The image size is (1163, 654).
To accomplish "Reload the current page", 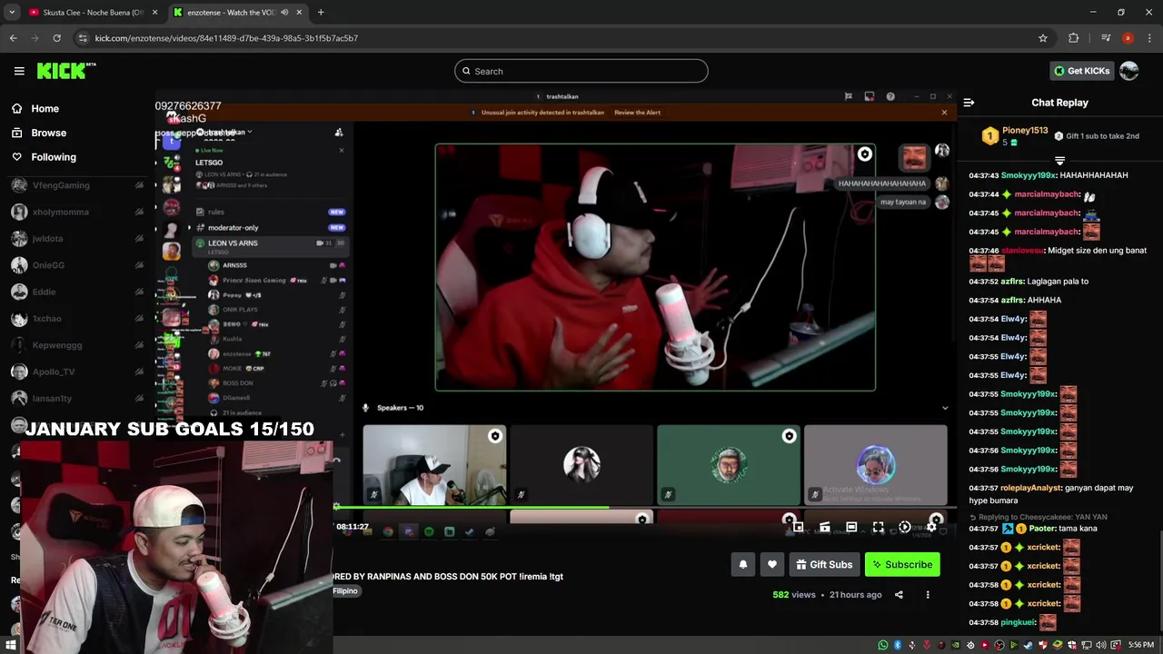I will pyautogui.click(x=56, y=38).
